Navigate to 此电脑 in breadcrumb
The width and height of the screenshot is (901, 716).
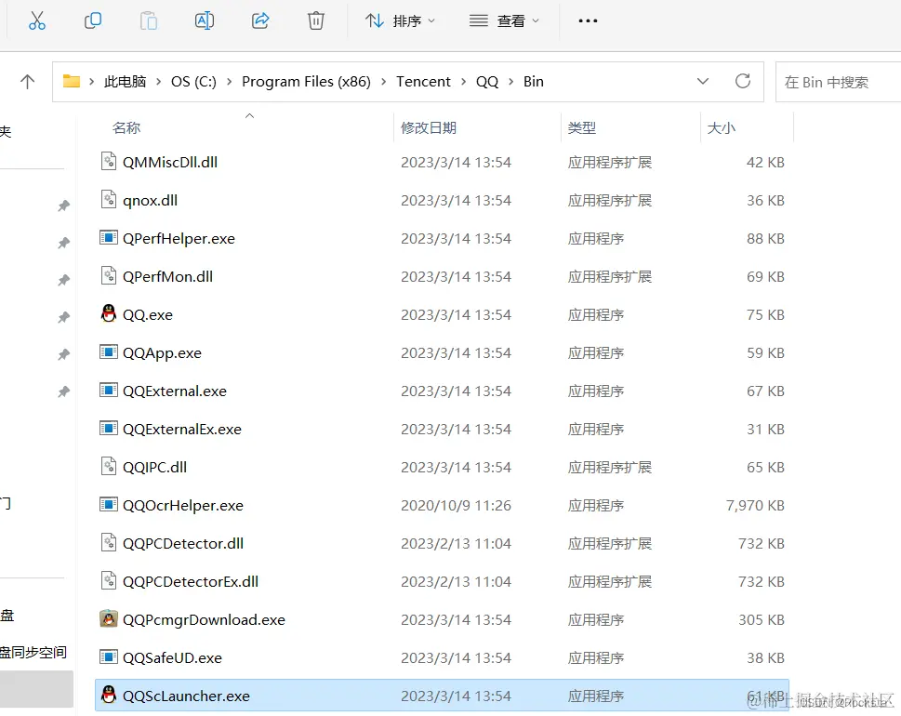[x=125, y=82]
